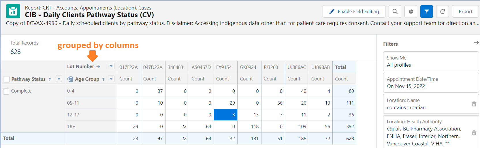Click the Total row label
Screen dimensions: 480x148
coord(9,138)
